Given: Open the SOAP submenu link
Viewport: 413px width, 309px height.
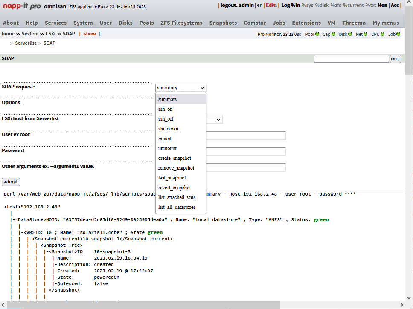Looking at the screenshot, I should (49, 43).
